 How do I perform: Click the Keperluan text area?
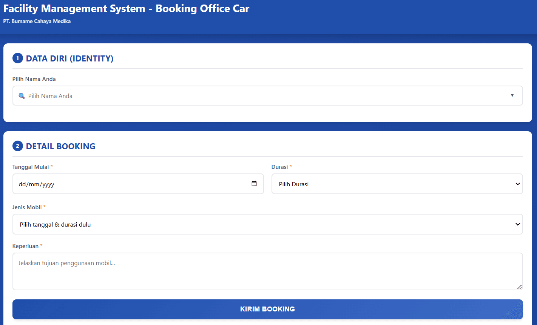click(x=268, y=271)
